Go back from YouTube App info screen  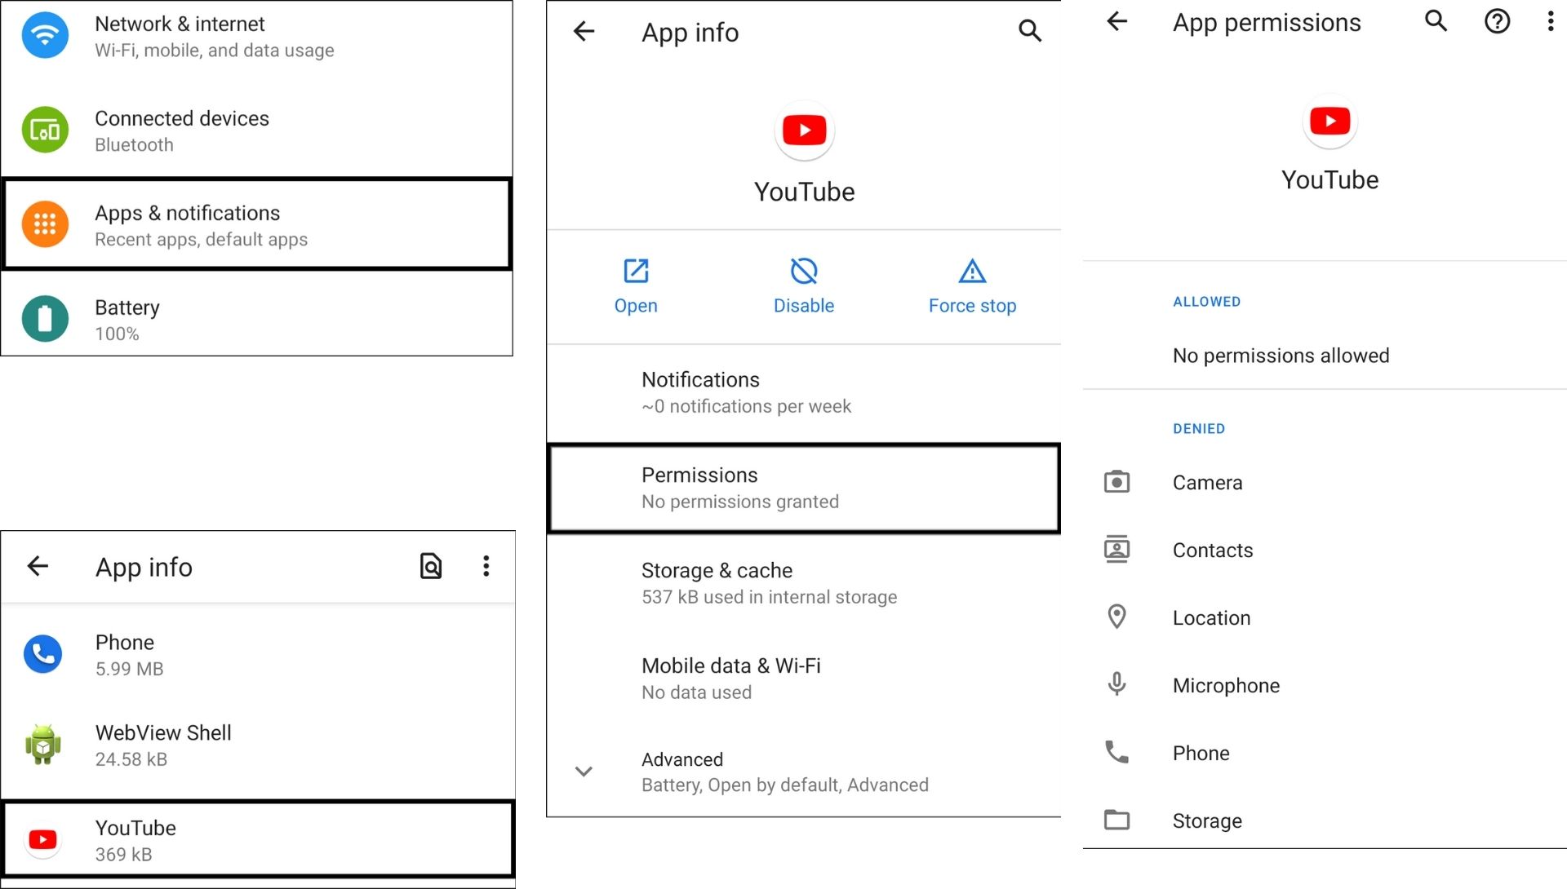tap(584, 32)
